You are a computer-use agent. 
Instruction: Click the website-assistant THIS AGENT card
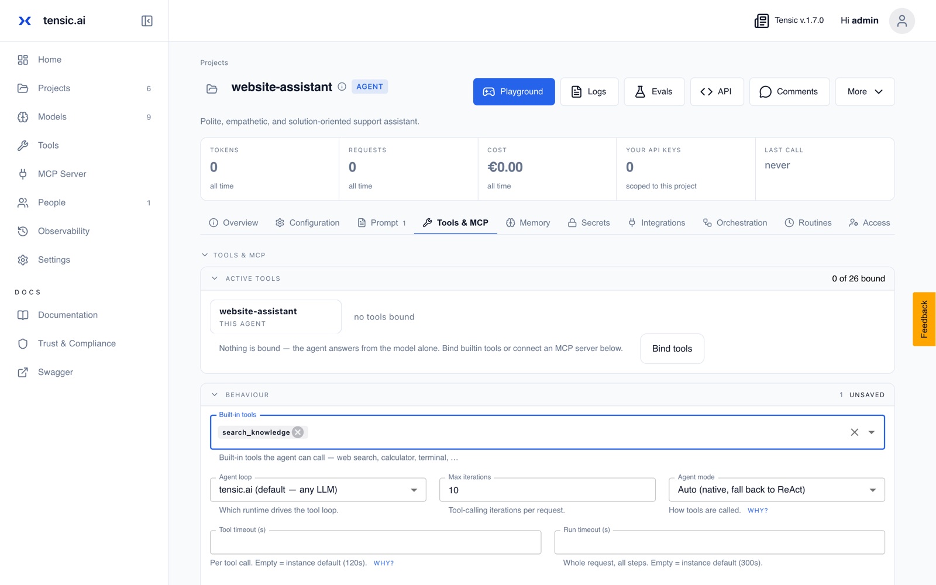tap(276, 316)
